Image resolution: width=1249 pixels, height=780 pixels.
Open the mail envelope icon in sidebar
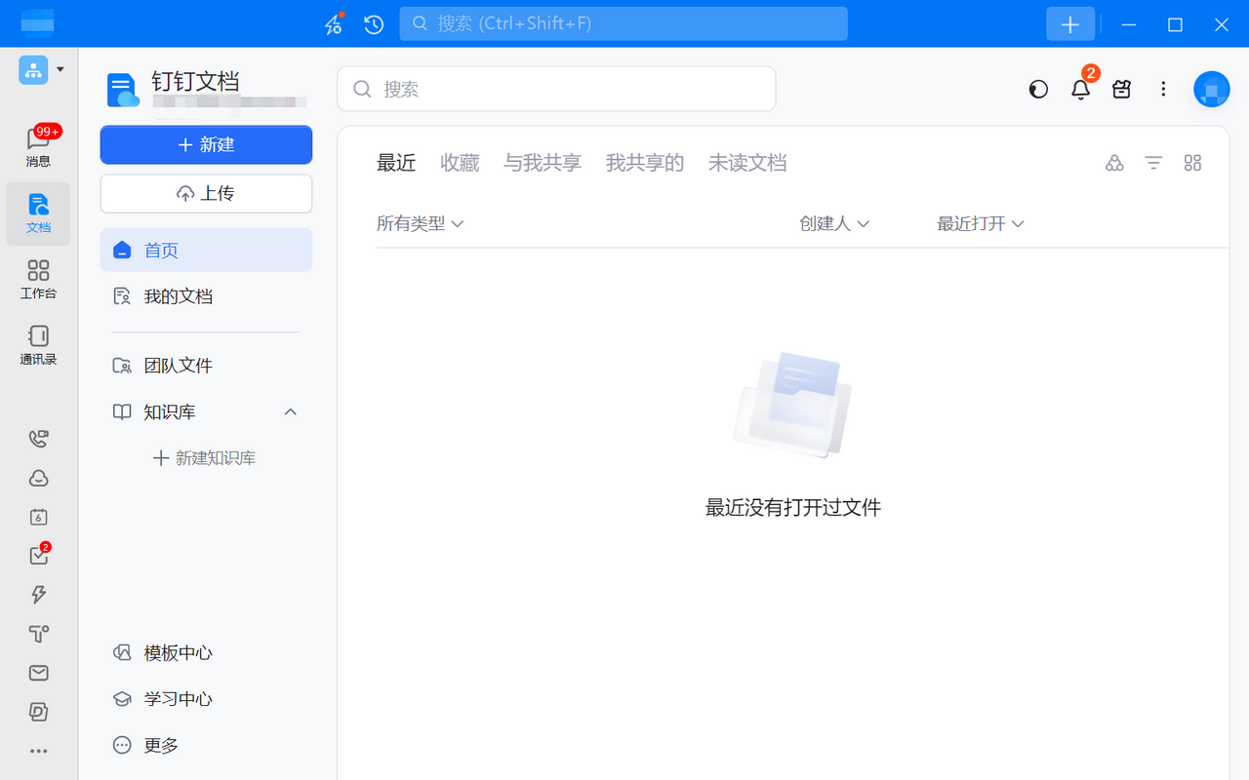click(x=38, y=673)
